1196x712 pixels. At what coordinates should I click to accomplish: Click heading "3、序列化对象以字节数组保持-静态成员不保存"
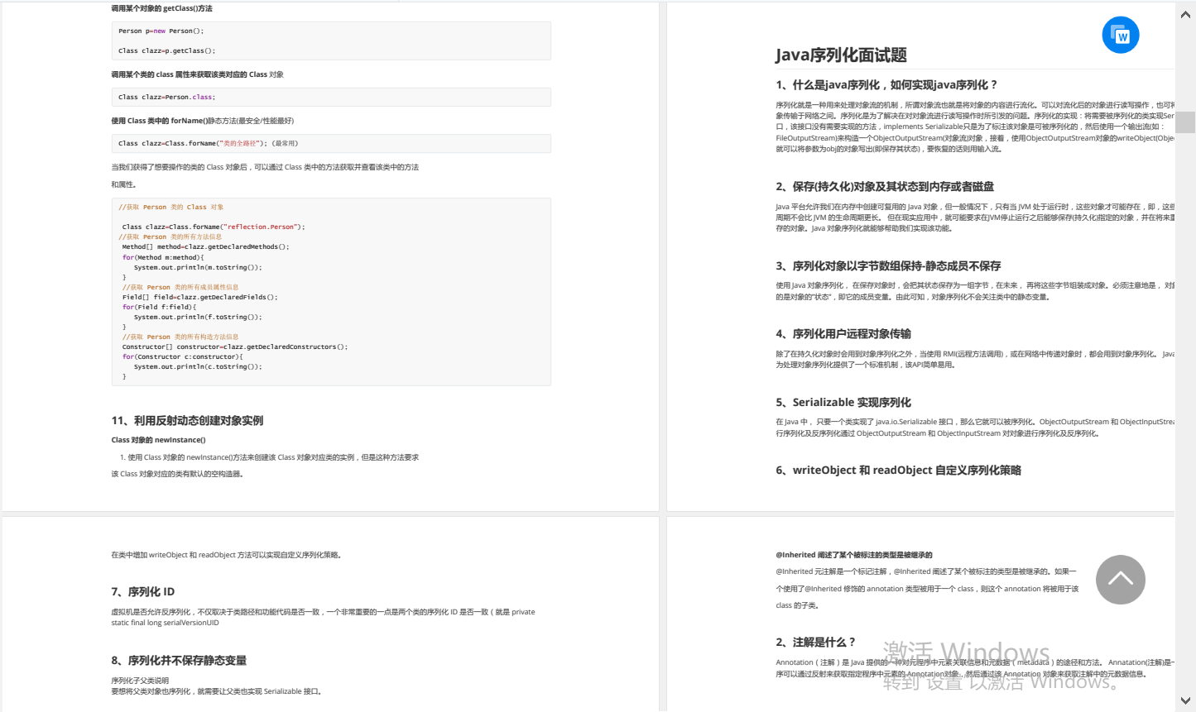click(888, 265)
